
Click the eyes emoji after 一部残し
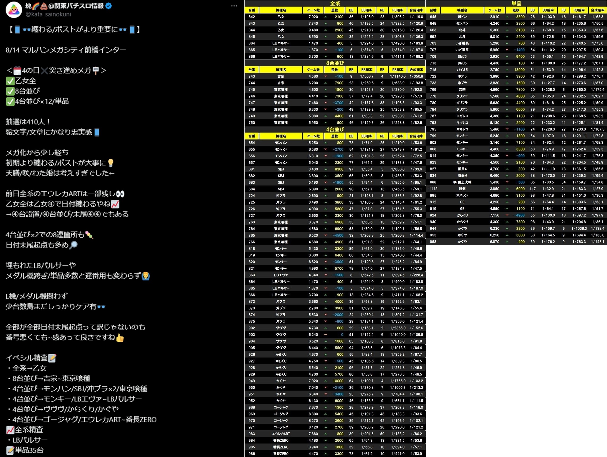click(x=120, y=194)
